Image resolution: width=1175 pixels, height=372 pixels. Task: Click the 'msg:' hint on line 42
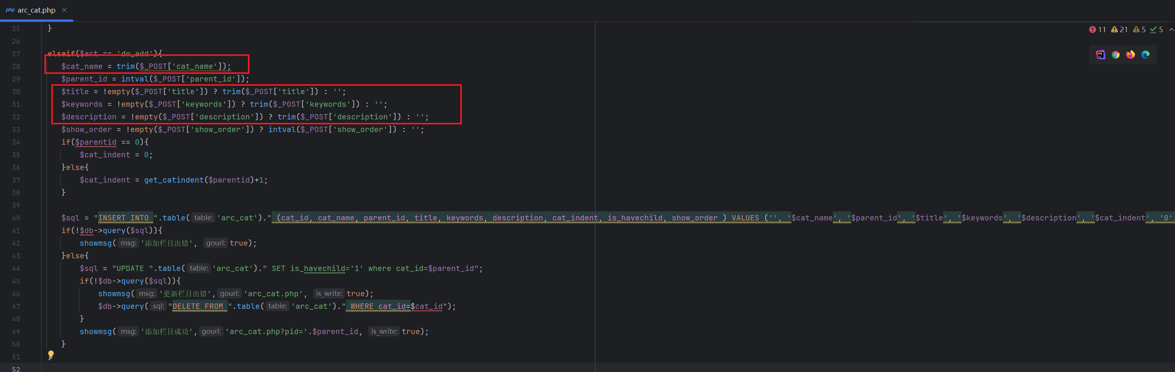click(128, 243)
